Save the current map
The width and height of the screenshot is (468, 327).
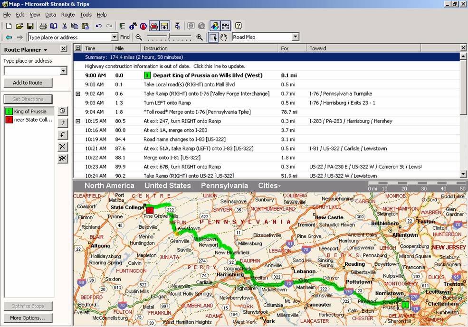tap(30, 26)
